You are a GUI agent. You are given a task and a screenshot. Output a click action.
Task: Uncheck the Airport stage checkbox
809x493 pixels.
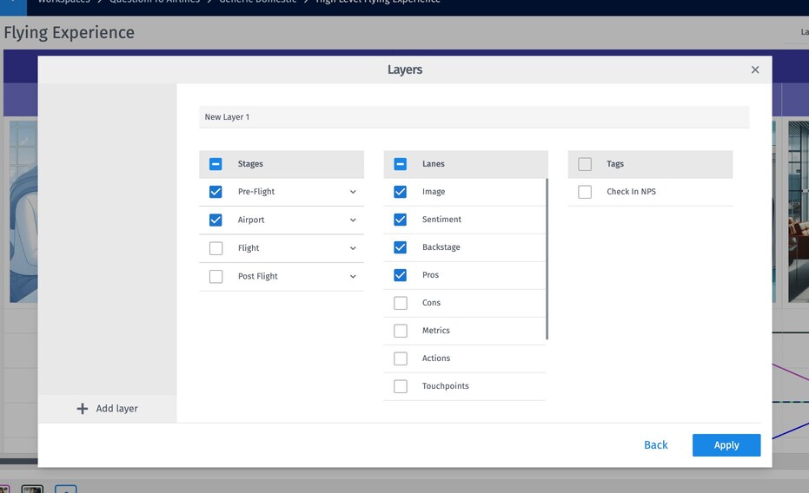pos(216,220)
